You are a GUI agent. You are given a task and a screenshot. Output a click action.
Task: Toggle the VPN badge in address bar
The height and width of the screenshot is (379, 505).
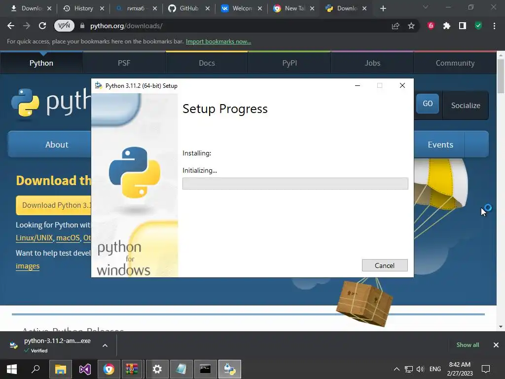(x=64, y=26)
